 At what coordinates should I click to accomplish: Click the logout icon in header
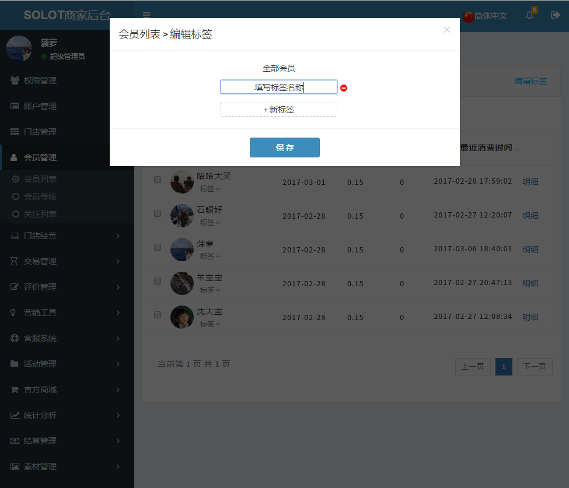(x=555, y=15)
